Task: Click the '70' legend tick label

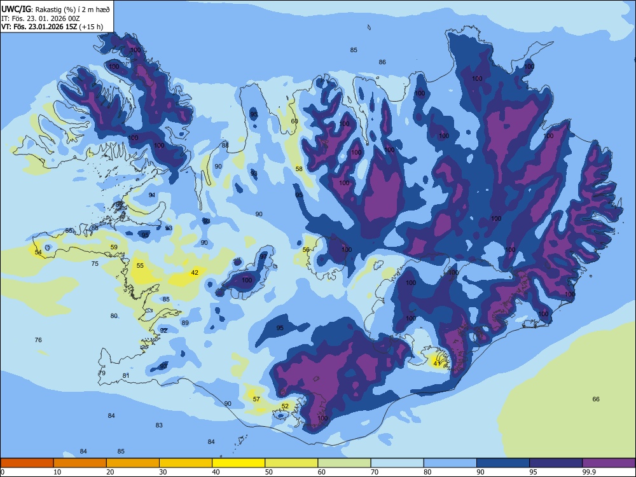Action: [375, 472]
